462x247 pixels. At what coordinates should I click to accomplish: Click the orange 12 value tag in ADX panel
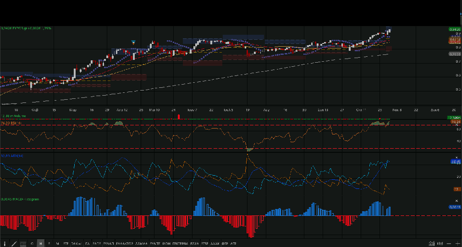pos(457,189)
